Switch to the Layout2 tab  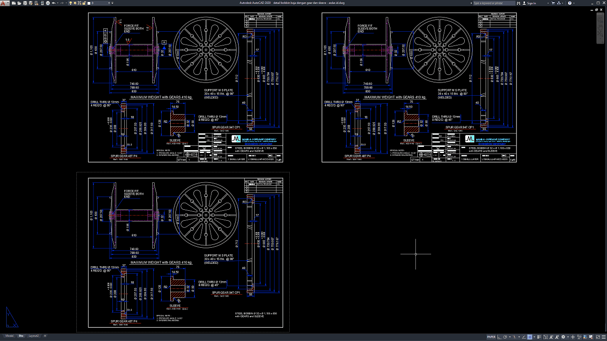point(34,336)
